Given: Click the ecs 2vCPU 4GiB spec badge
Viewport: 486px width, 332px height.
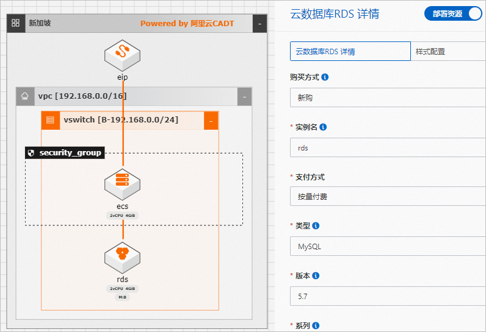Looking at the screenshot, I should 123,216.
